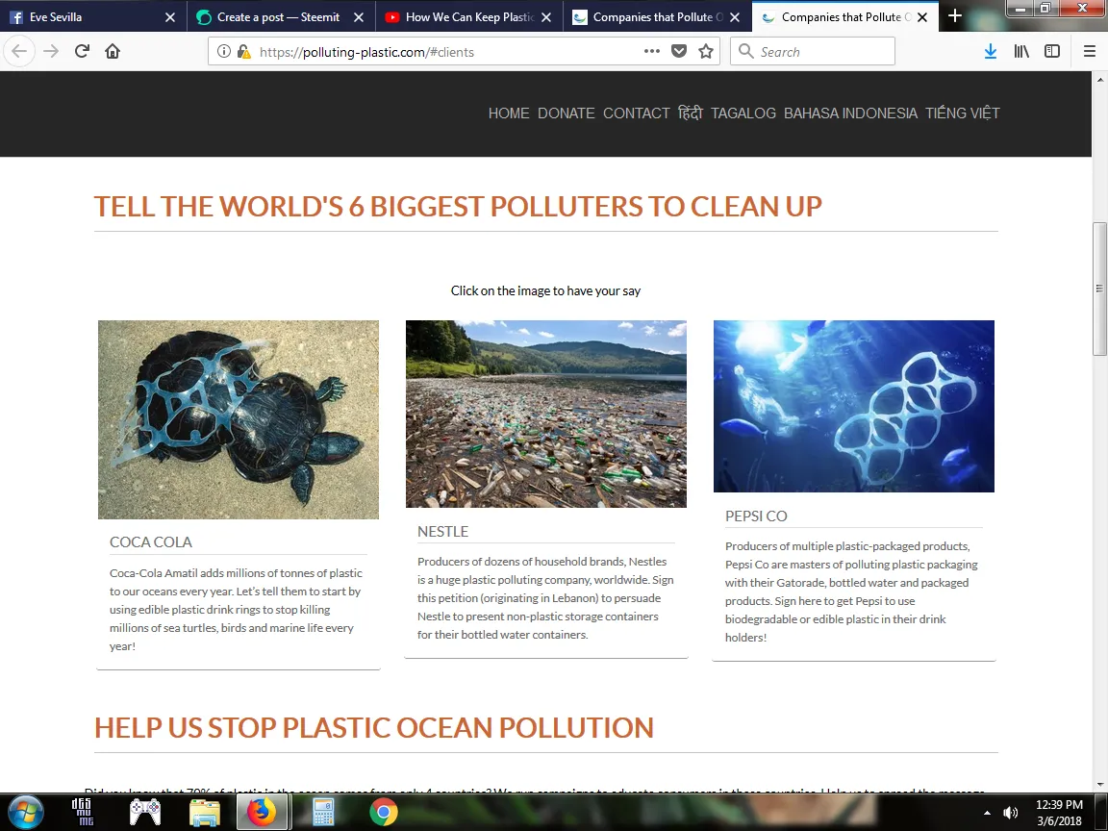This screenshot has height=831, width=1108.
Task: Switch to Create a post — Steemit tab
Action: point(281,17)
